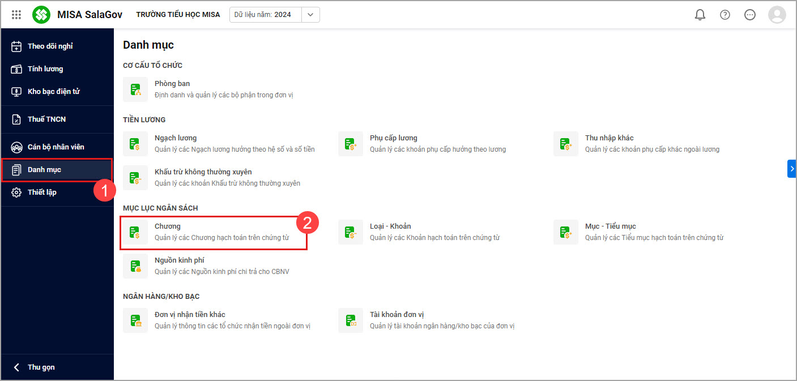Open the user avatar profile
This screenshot has width=797, height=381.
click(777, 15)
